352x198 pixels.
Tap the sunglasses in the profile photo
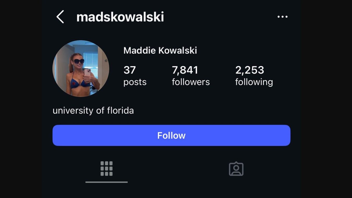pos(78,61)
